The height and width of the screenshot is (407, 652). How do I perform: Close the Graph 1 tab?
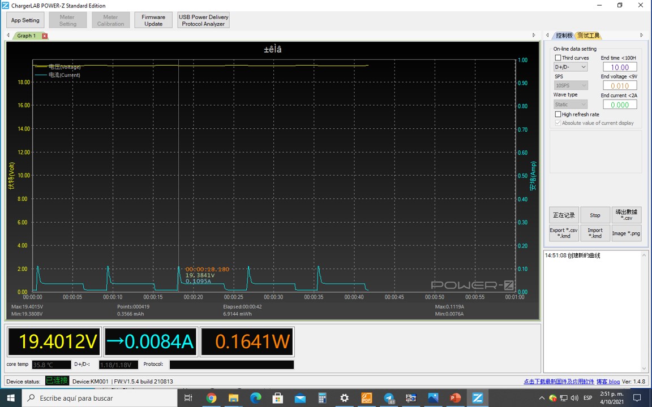point(45,36)
